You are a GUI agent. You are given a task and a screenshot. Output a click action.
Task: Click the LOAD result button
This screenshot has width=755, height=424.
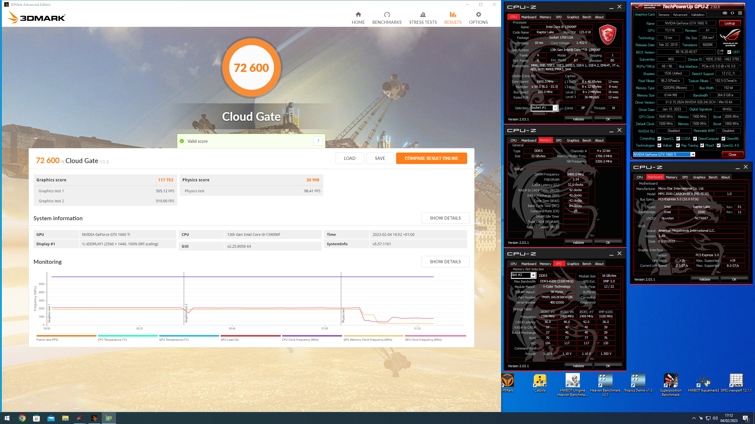349,158
